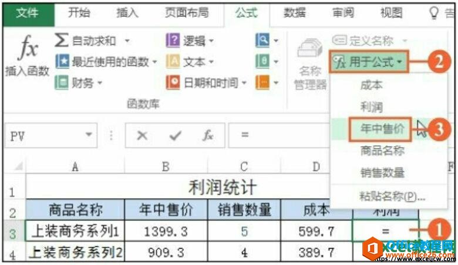Viewport: 458px width, 265px height.
Task: Click the Lookup and Reference functions icon
Action: point(262,40)
